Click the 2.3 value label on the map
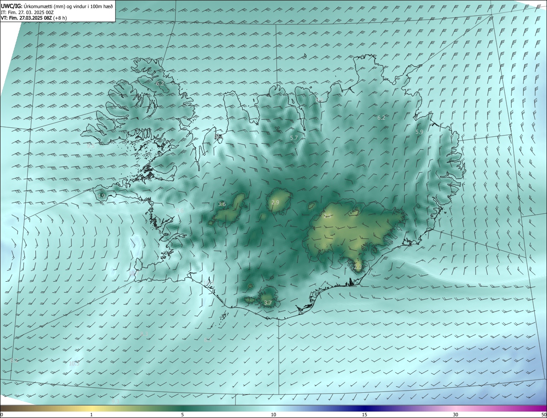The height and width of the screenshot is (418, 547). [358, 267]
